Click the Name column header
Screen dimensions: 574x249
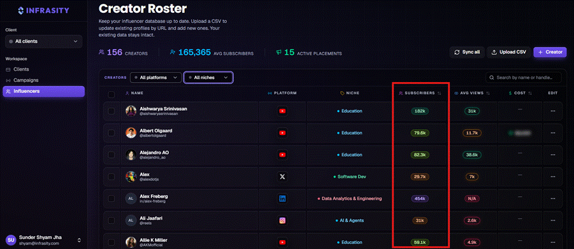coord(134,94)
